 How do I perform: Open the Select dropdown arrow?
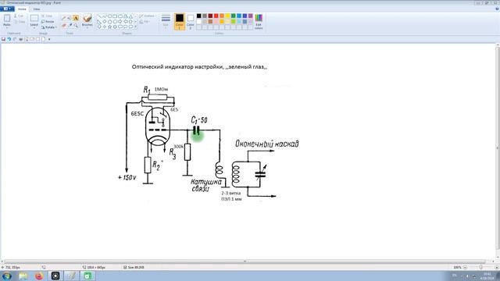[x=34, y=28]
